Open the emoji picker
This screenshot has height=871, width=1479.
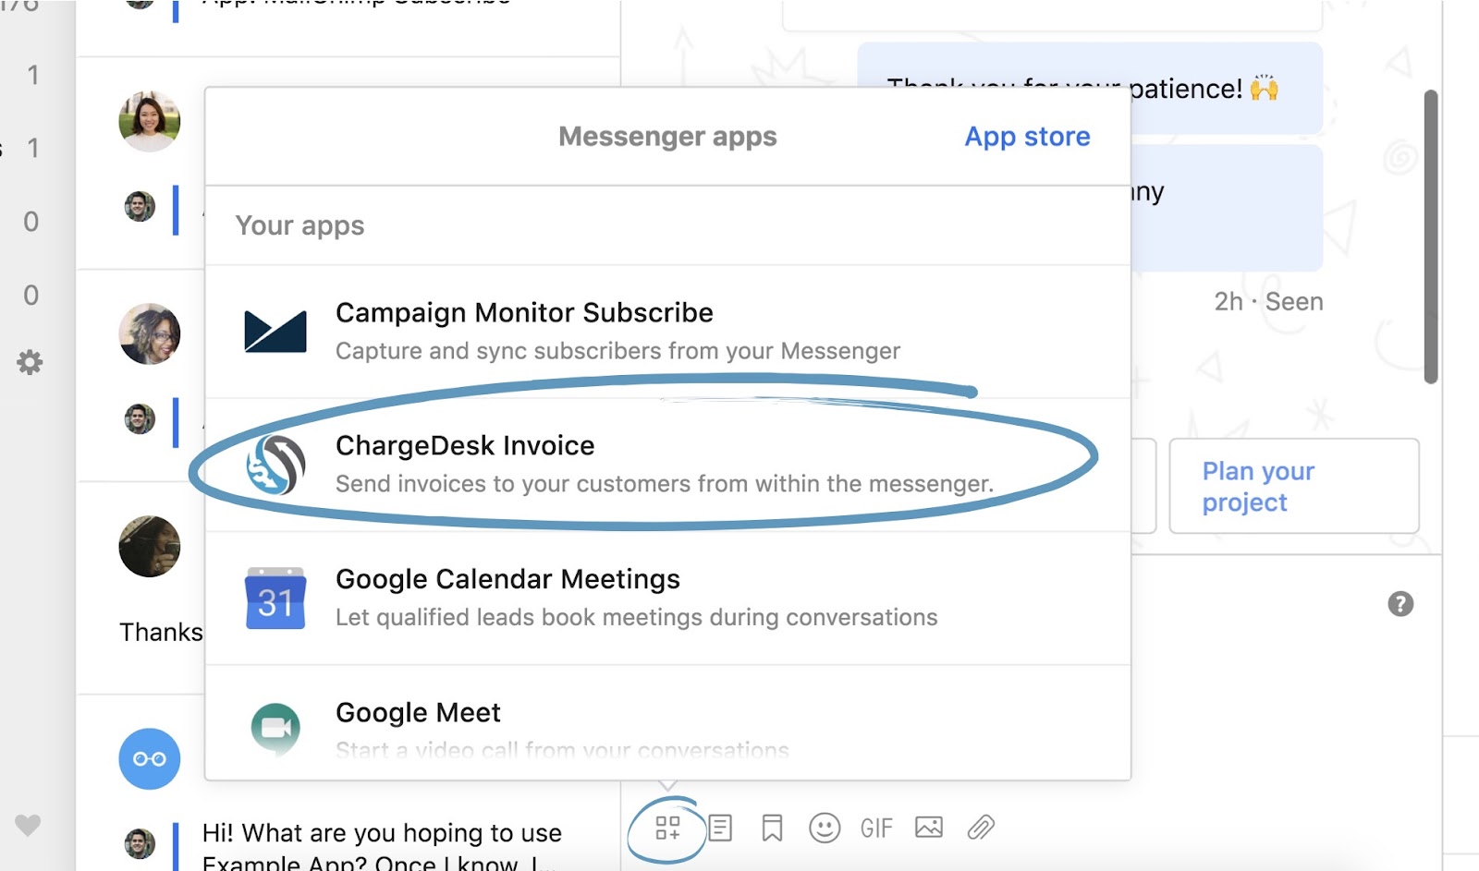(825, 828)
